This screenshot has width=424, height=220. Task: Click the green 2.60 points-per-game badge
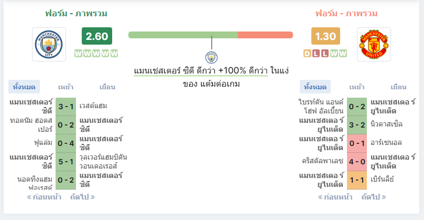click(97, 36)
